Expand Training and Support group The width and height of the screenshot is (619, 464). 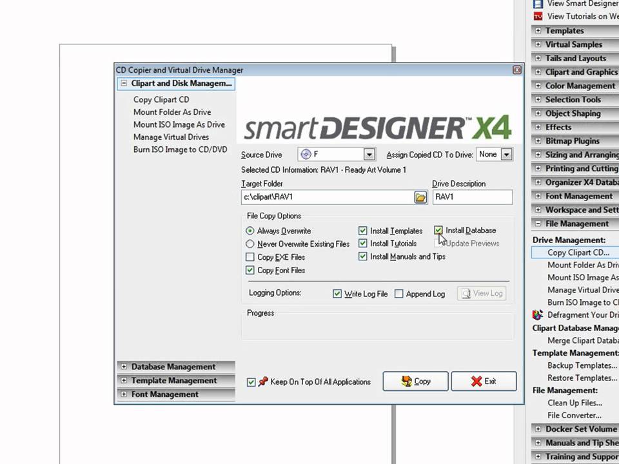point(538,456)
